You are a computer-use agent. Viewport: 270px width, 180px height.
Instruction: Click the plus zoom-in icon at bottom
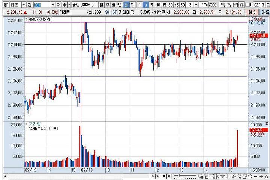261,176
